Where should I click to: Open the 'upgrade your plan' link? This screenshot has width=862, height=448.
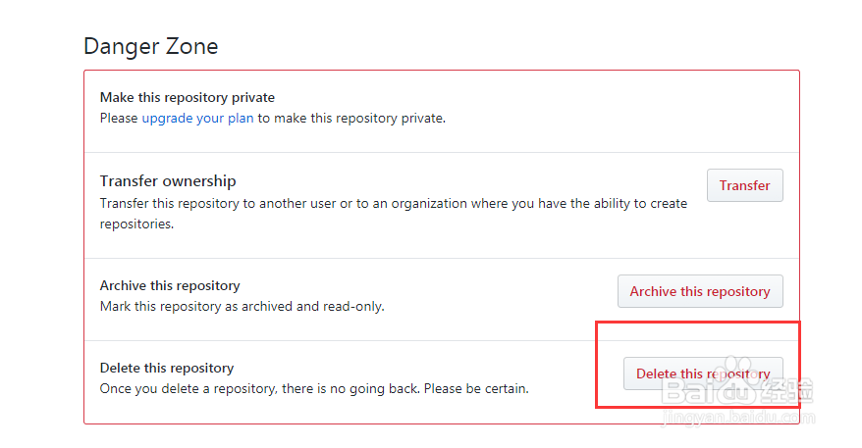(197, 119)
